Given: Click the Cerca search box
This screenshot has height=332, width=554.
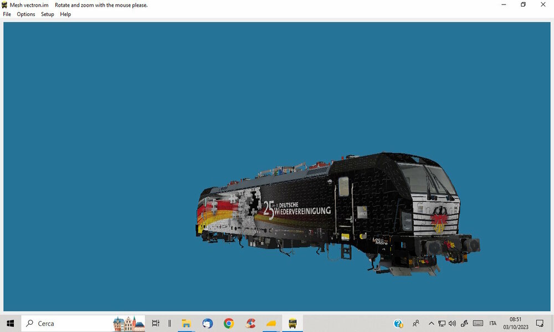Looking at the screenshot, I should 84,323.
